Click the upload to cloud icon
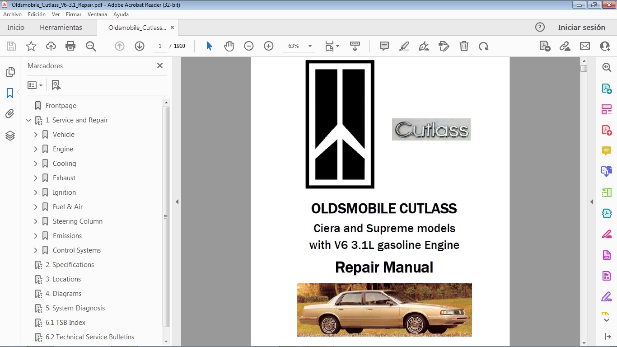The height and width of the screenshot is (347, 617). tap(51, 46)
